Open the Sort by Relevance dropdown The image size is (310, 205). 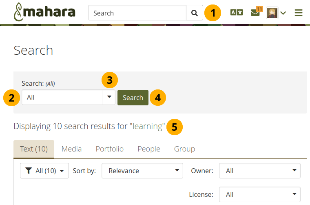click(142, 171)
